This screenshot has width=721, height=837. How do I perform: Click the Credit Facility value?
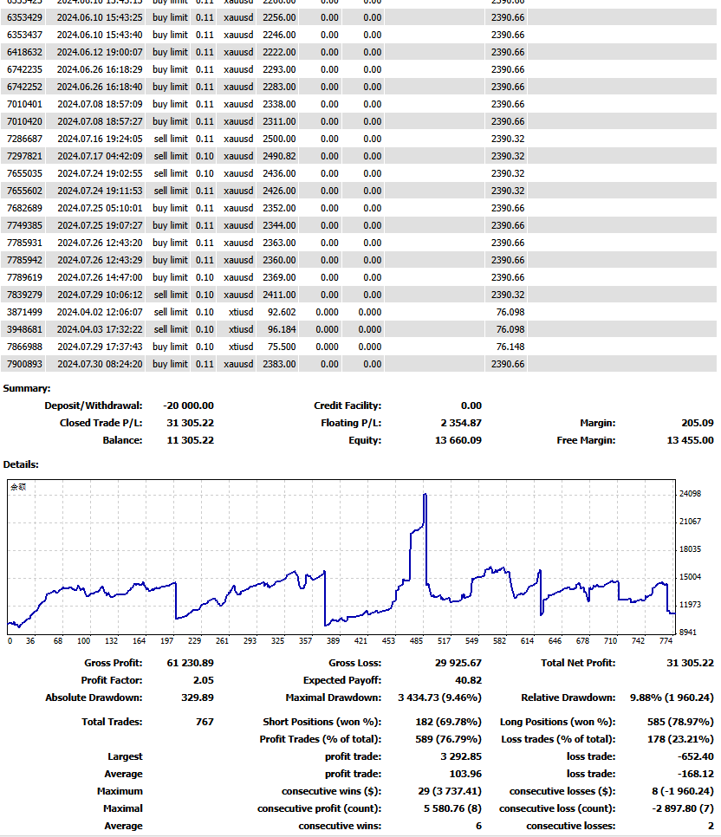(471, 406)
